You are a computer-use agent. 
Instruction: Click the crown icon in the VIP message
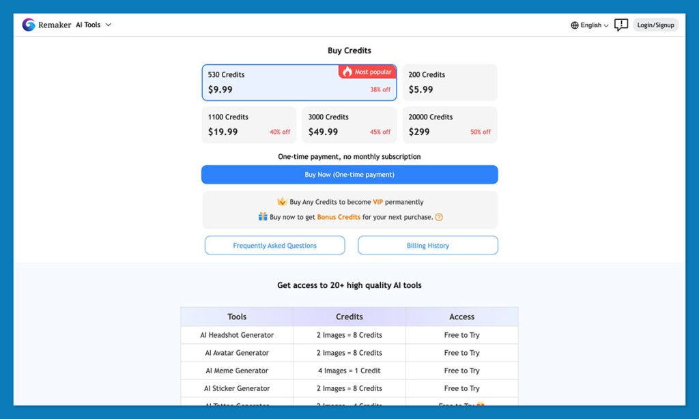point(283,201)
